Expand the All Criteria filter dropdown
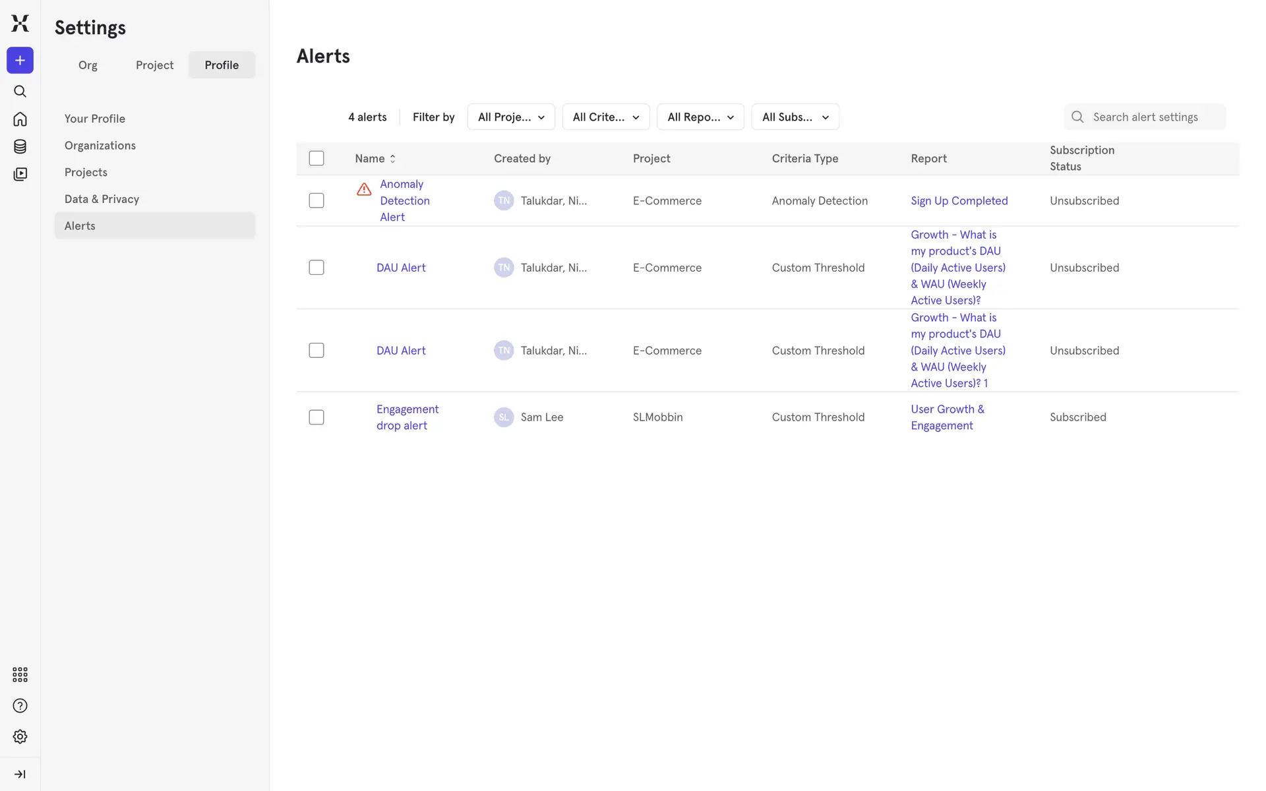Viewport: 1266px width, 791px height. click(605, 117)
